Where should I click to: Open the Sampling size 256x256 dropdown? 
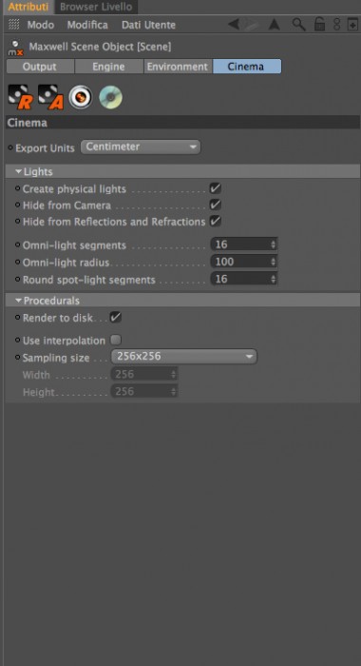click(184, 357)
